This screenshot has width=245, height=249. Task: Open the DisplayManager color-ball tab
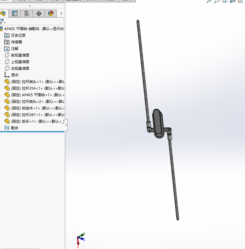(51, 14)
